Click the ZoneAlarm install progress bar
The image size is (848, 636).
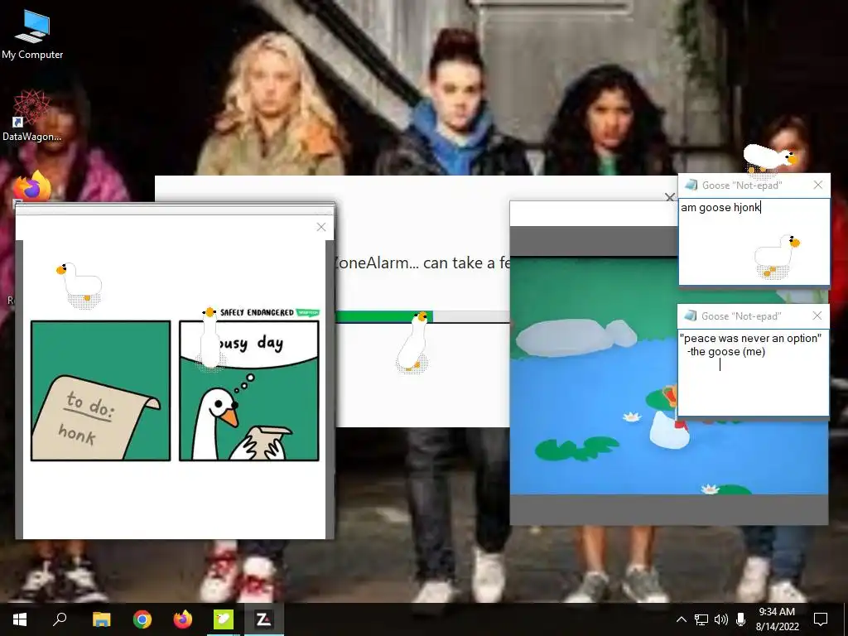[422, 316]
